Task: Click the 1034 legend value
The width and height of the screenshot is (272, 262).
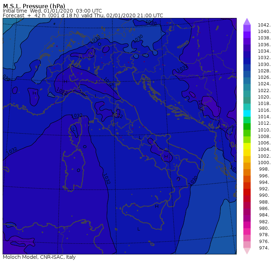Action: [x=264, y=51]
